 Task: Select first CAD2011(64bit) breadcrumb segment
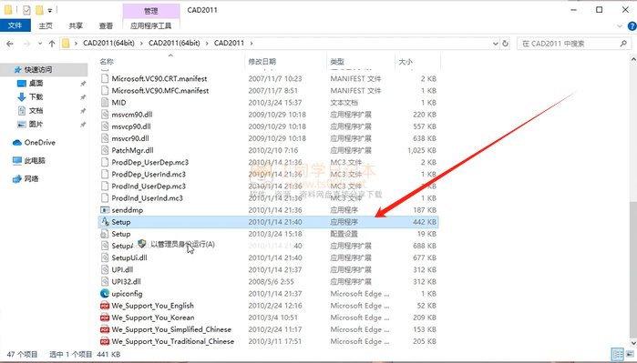108,43
